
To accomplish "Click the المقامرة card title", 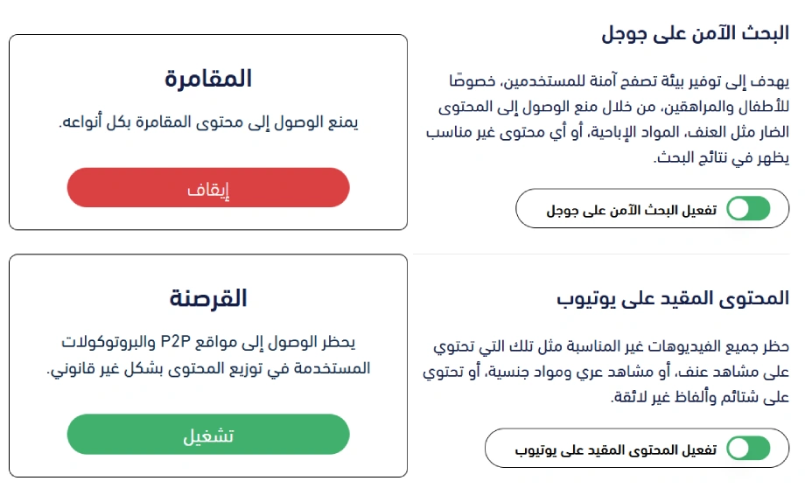I will coord(208,79).
